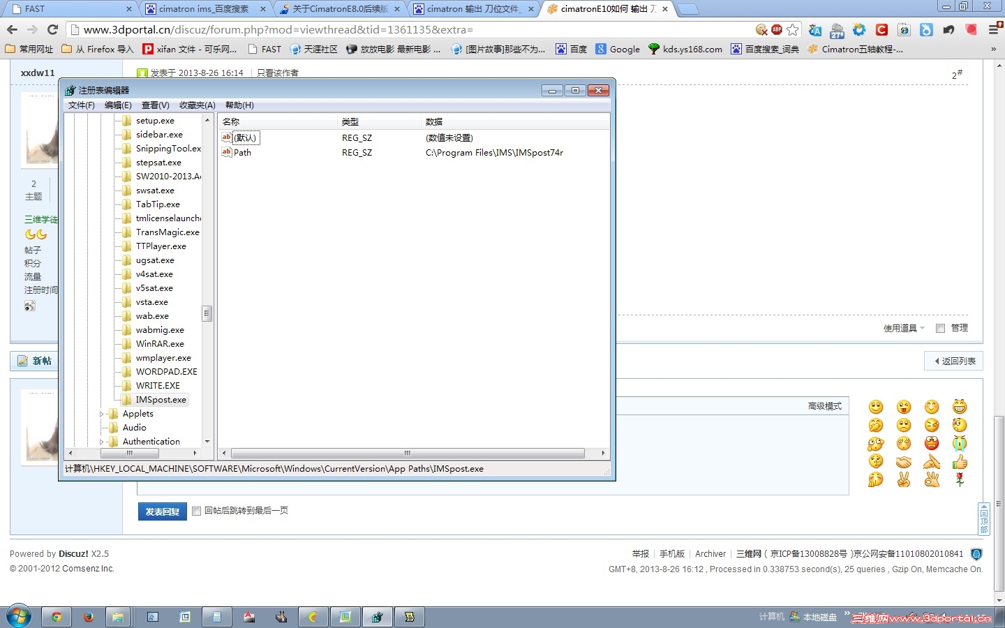Click the AdBlock Plus icon in address bar
The width and height of the screenshot is (1005, 628).
pyautogui.click(x=777, y=29)
